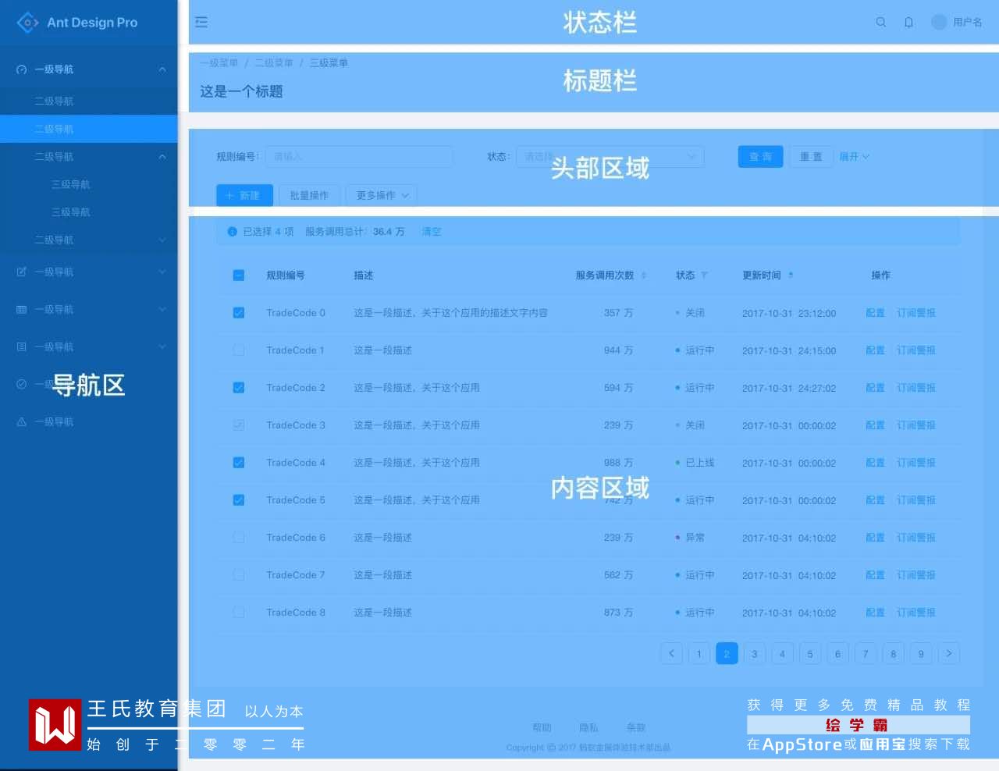Click the 查询 search button
This screenshot has width=999, height=771.
(x=761, y=157)
